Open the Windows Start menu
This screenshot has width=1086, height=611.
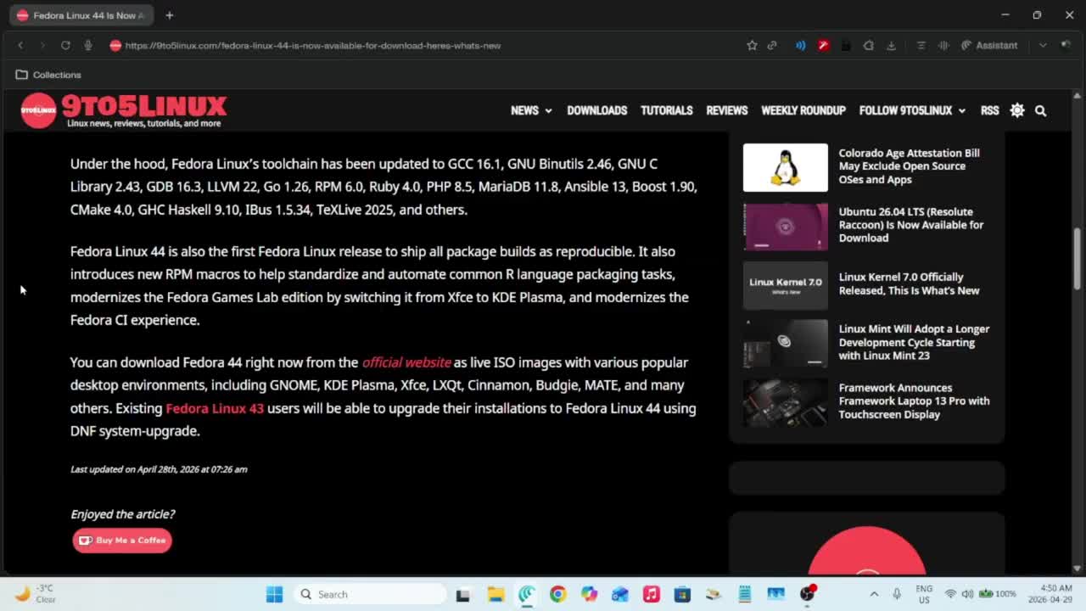pos(274,594)
